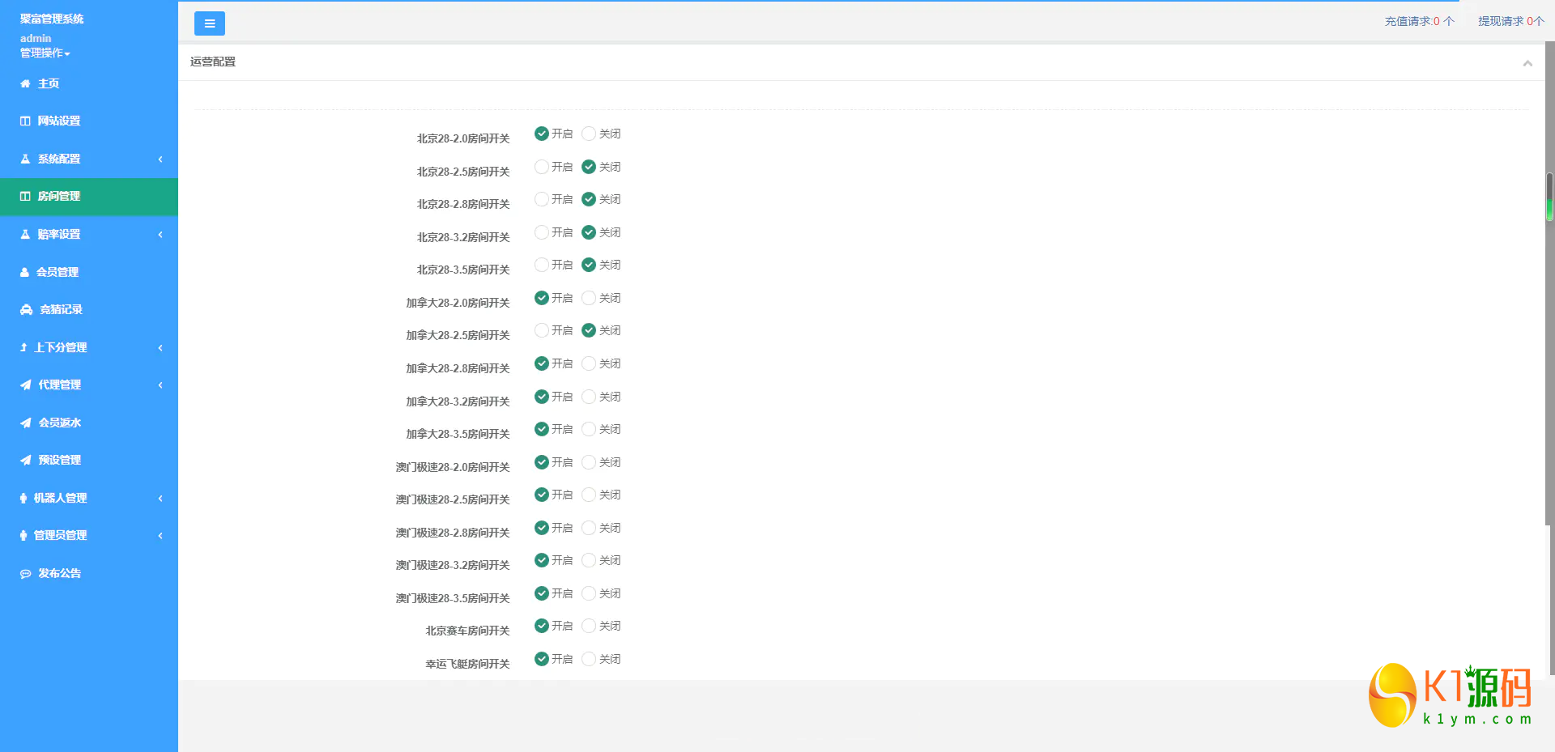1555x752 pixels.
Task: Set 澳门极速28-2.8房间开关 to 关闭
Action: coord(589,528)
